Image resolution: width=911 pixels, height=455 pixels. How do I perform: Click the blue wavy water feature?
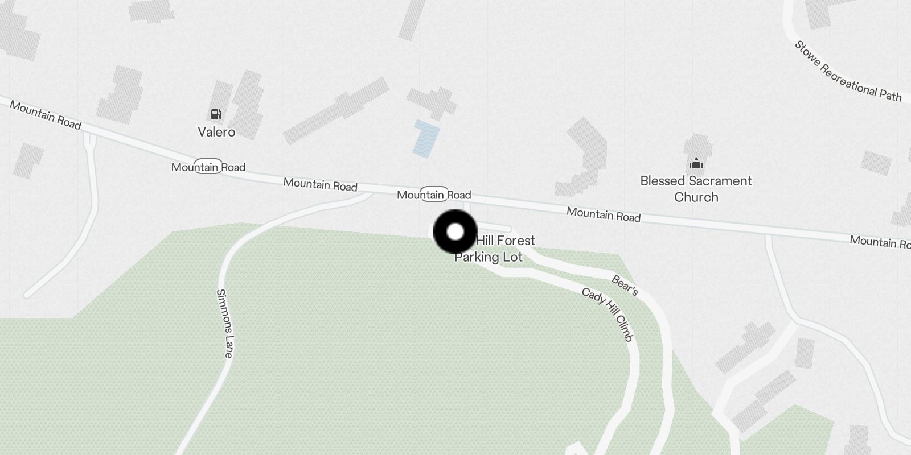pos(426,138)
